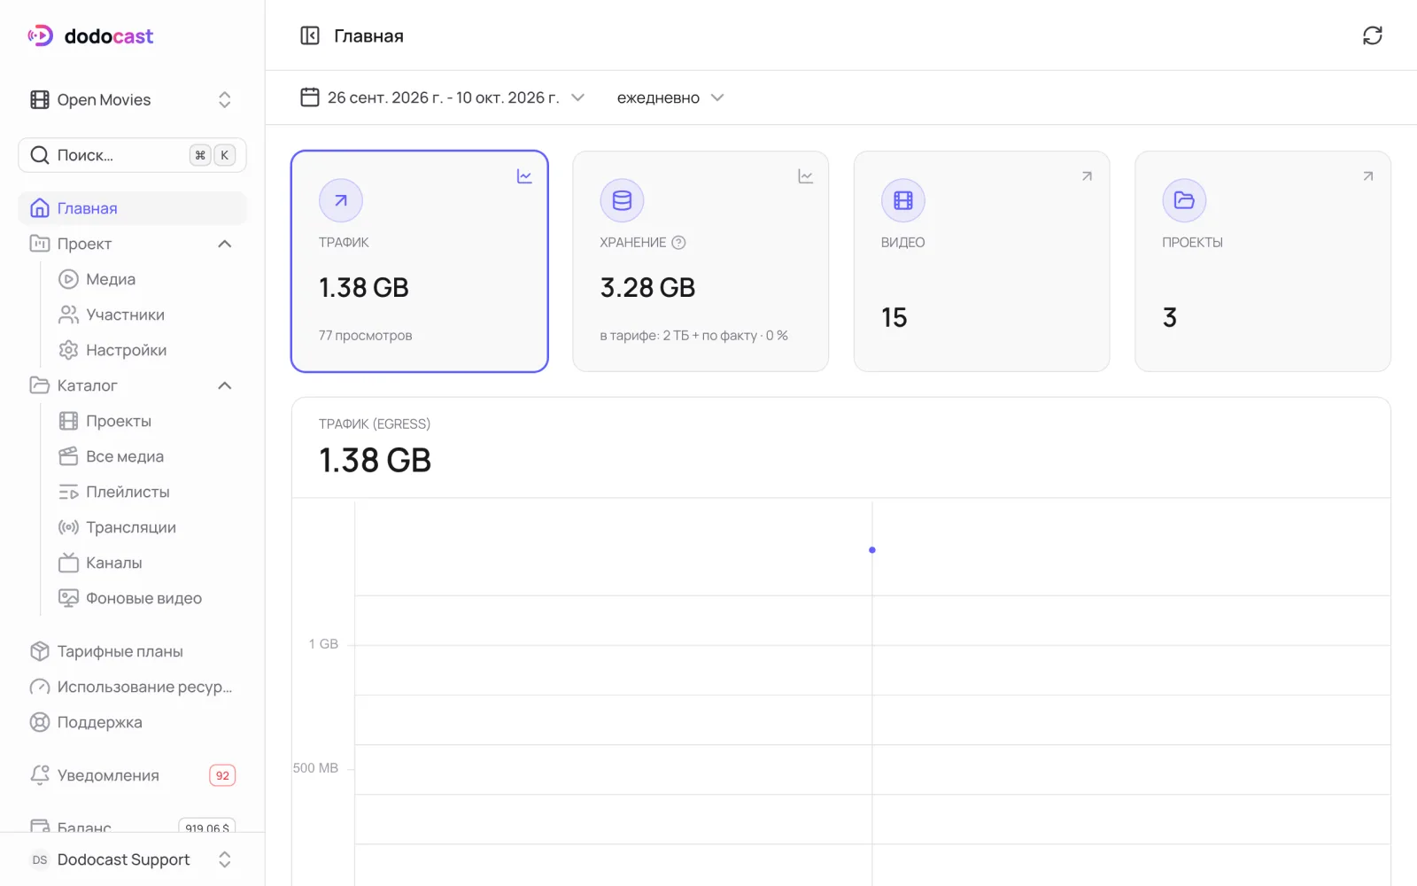This screenshot has width=1417, height=886.
Task: Open the ежедневно interval dropdown
Action: click(x=670, y=97)
